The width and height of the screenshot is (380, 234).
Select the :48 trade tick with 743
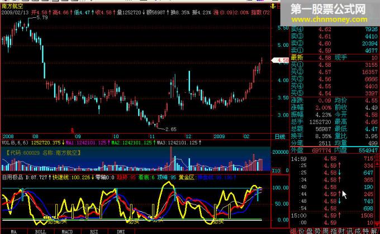pos(332,201)
